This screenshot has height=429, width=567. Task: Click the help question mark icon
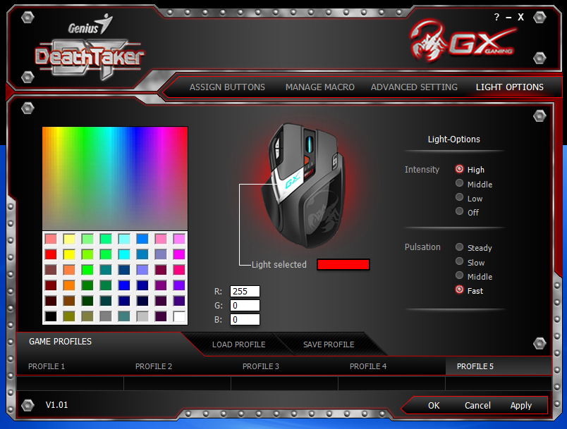click(496, 17)
